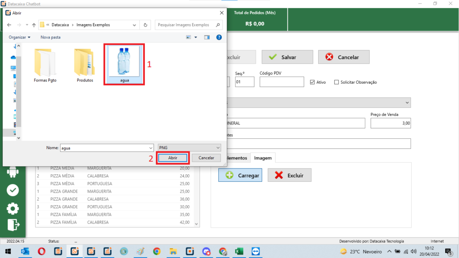The image size is (459, 258).
Task: Click the blue help icon in dialog
Action: pos(219,37)
